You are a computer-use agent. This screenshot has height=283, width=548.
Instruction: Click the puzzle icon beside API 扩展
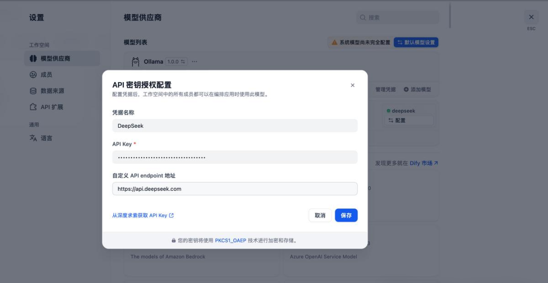[x=33, y=107]
